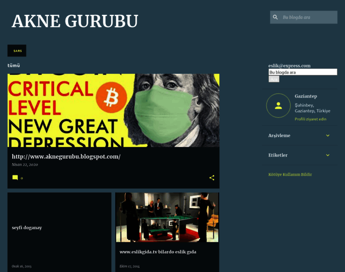
Task: Open the 'seyfi doganay' post
Action: point(27,228)
